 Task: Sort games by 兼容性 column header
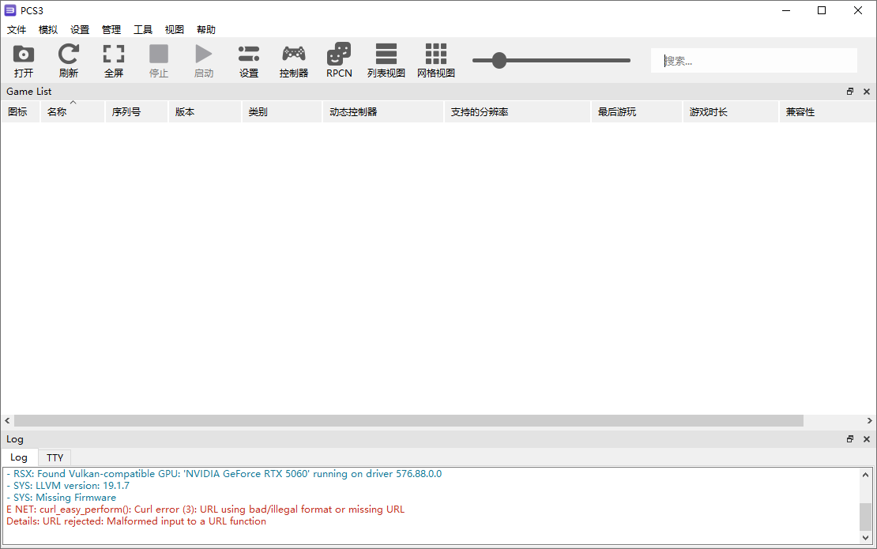click(x=800, y=111)
